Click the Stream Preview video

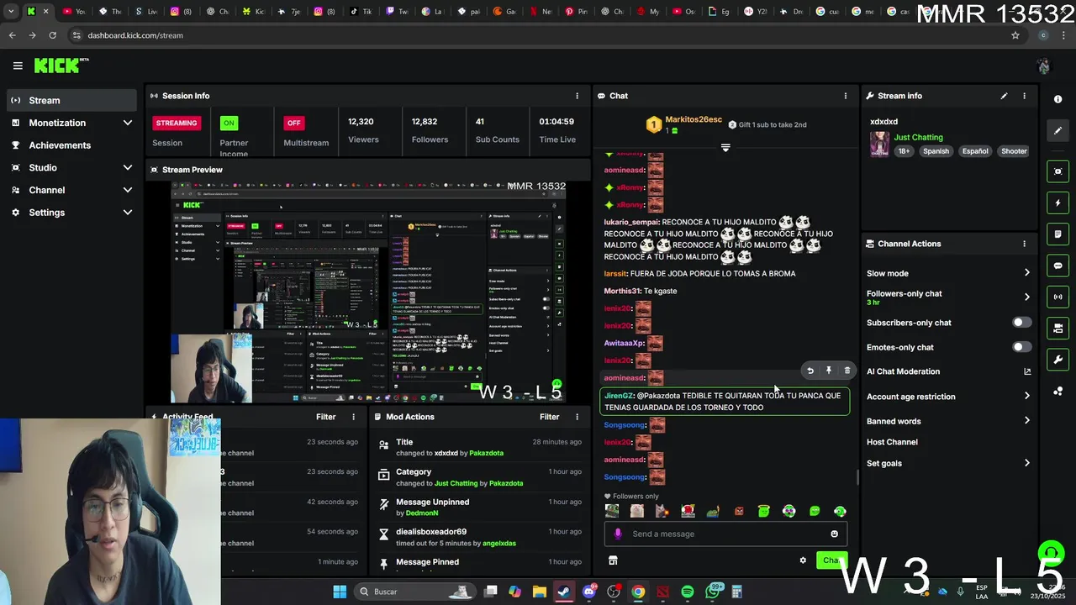368,292
